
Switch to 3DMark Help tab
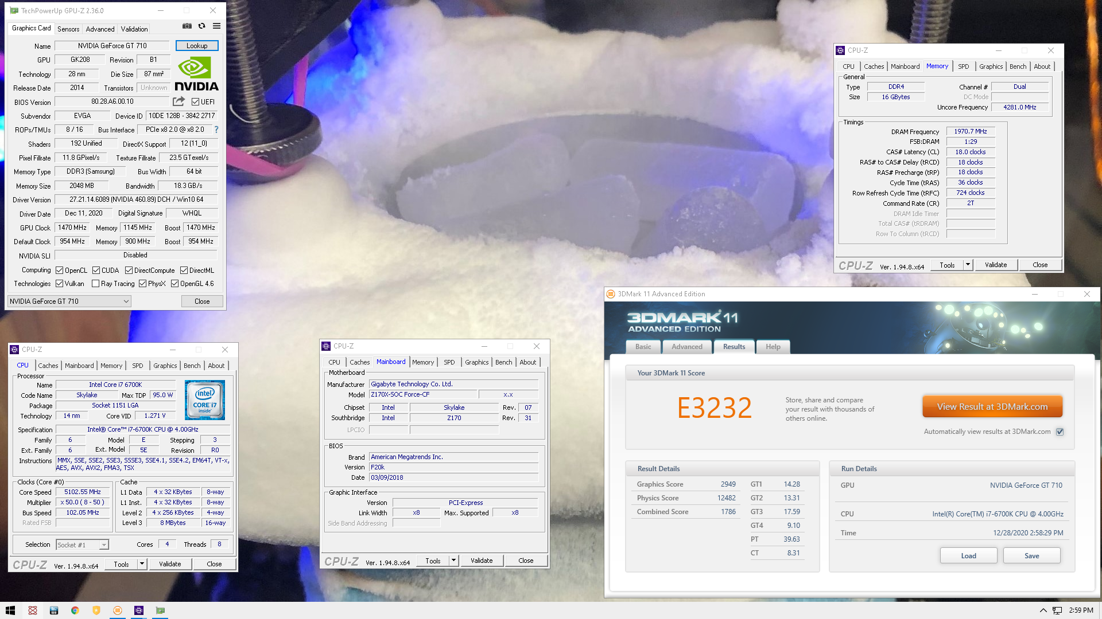point(773,347)
